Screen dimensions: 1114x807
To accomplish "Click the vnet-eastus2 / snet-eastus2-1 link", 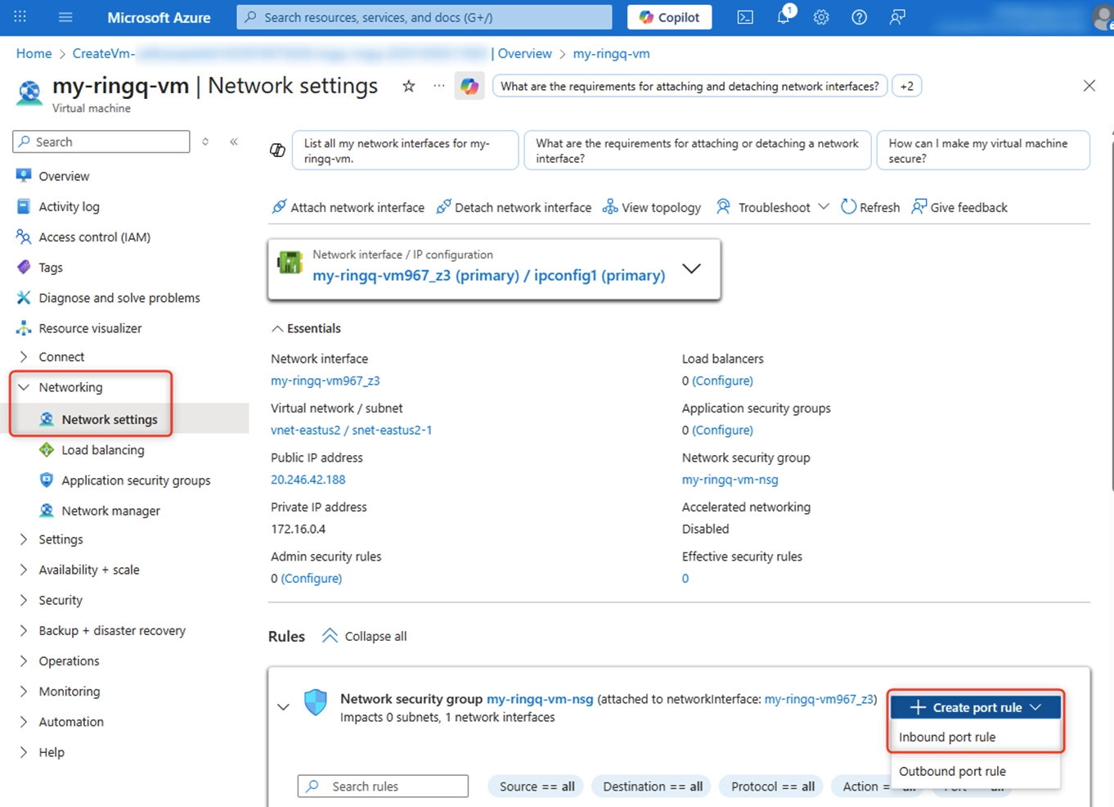I will [x=352, y=430].
